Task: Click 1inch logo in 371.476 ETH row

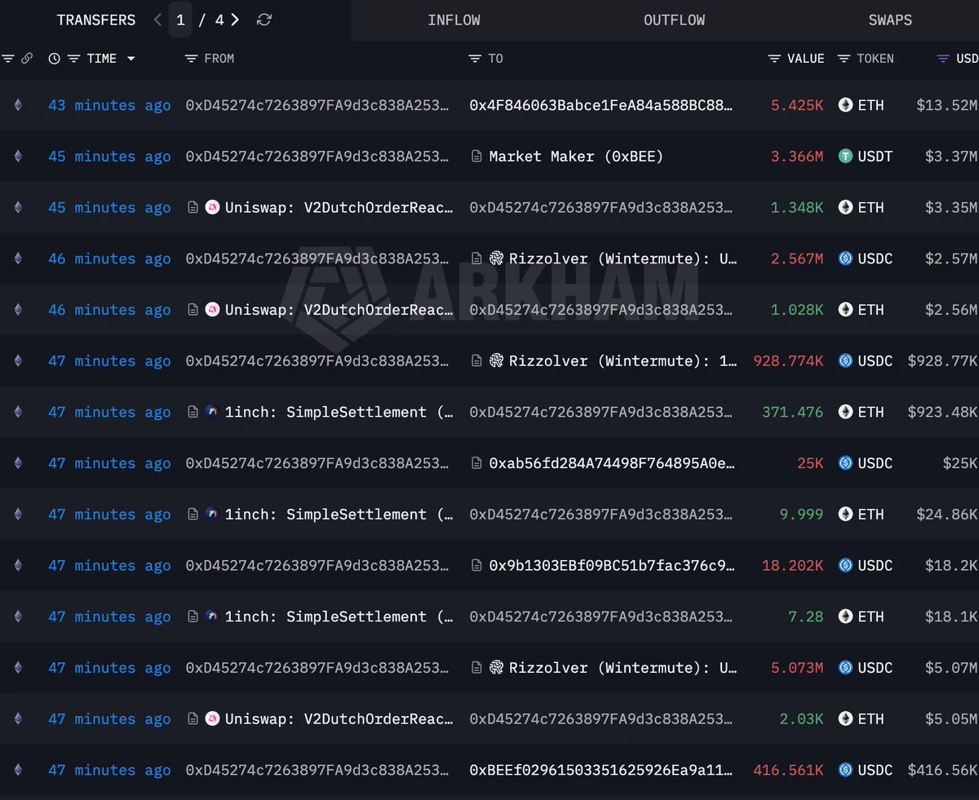Action: [212, 412]
